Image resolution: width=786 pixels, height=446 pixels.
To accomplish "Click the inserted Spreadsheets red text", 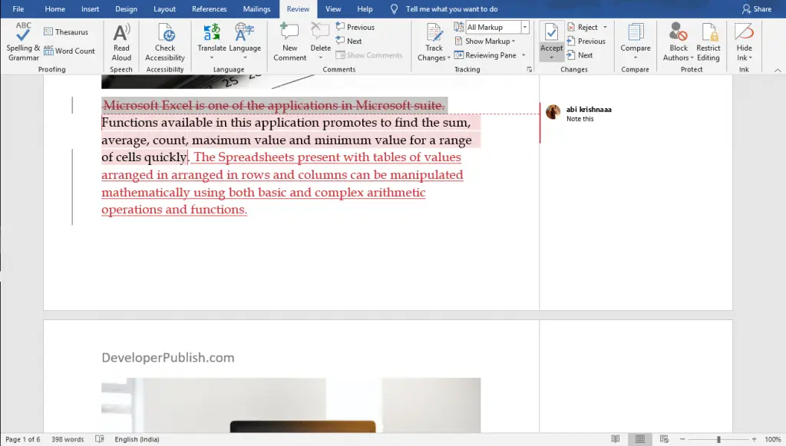I will [282, 183].
